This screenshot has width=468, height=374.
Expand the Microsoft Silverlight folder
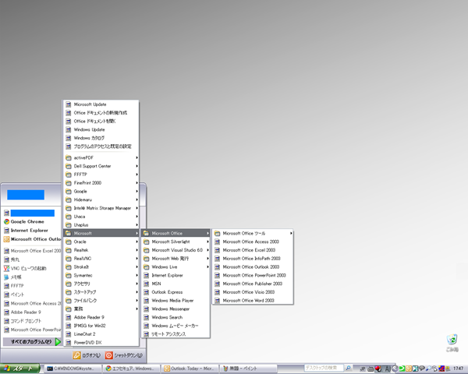[x=175, y=242]
